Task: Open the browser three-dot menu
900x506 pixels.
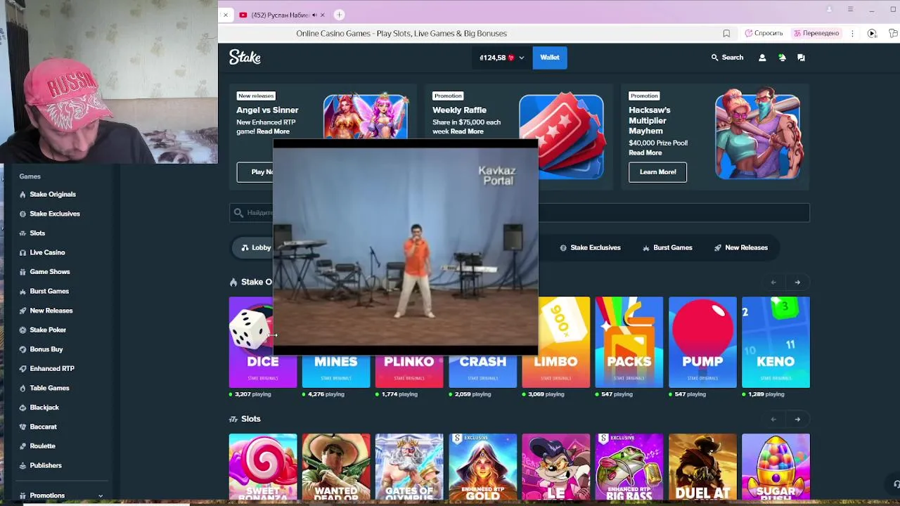Action: pyautogui.click(x=852, y=33)
